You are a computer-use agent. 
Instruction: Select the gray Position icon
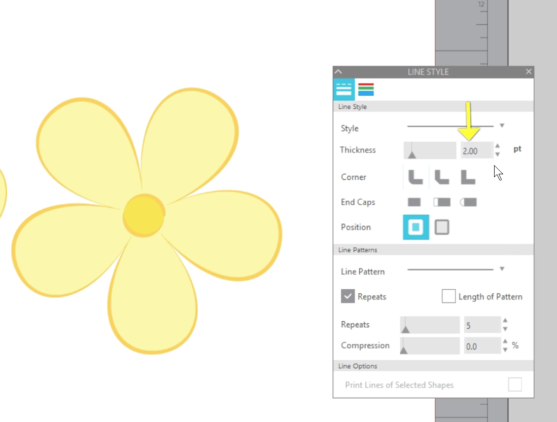tap(442, 227)
